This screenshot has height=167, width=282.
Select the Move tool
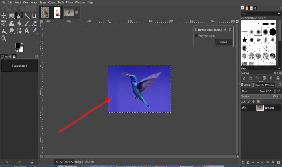click(x=4, y=16)
